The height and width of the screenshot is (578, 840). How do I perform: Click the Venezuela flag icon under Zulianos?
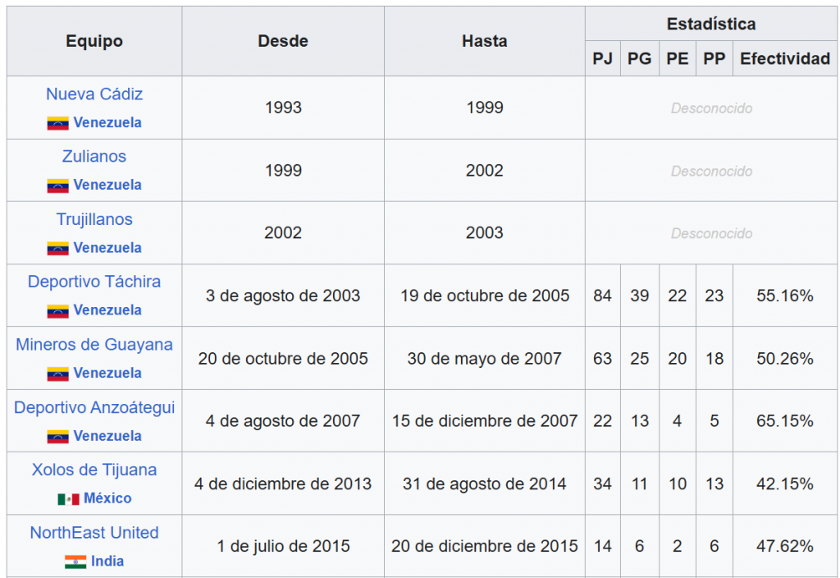[57, 186]
